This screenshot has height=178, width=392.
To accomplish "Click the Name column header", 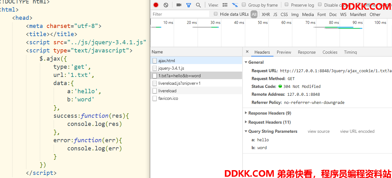I will [196, 52].
